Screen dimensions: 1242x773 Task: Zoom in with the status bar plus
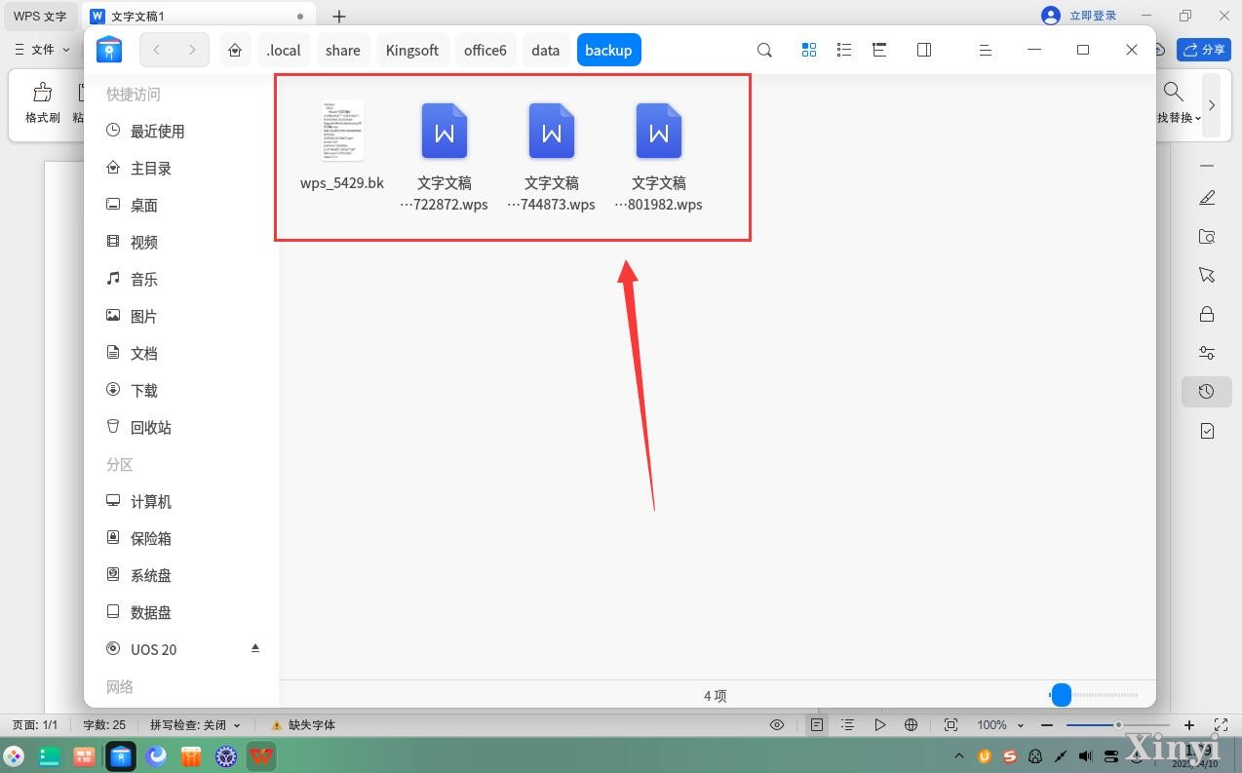pyautogui.click(x=1189, y=725)
